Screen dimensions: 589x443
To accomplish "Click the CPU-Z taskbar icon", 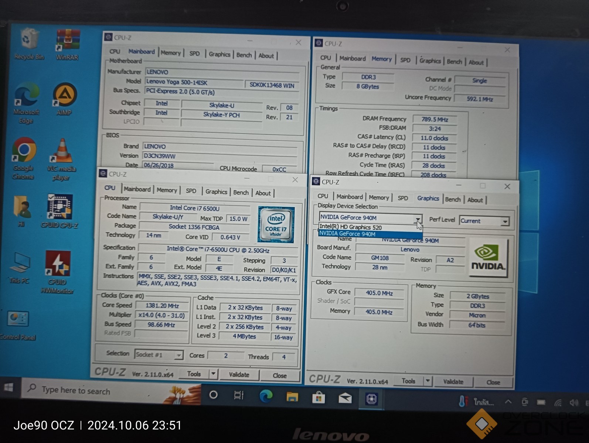I will click(371, 399).
